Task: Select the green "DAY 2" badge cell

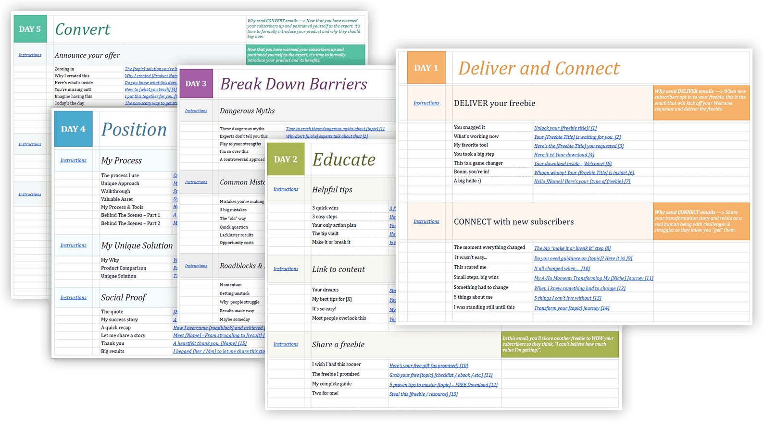Action: coord(286,159)
